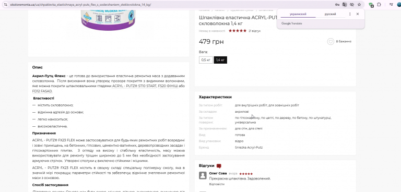The image size is (401, 192).
Task: Switch translation to русский tab
Action: click(x=330, y=14)
